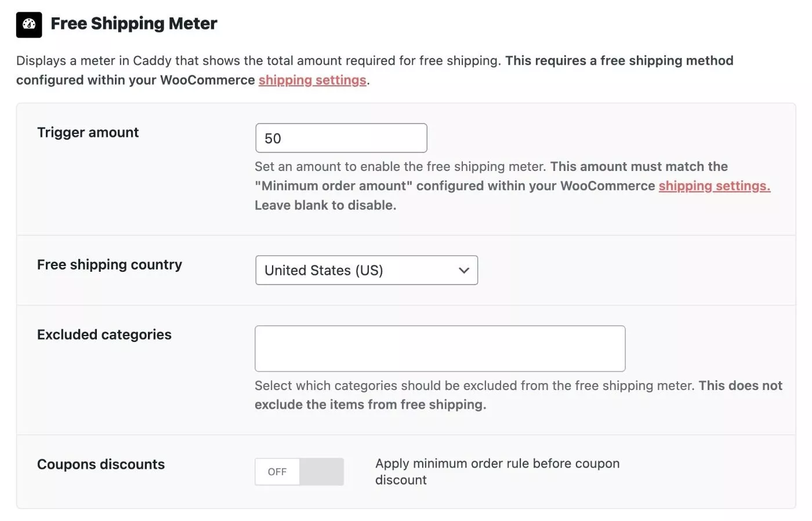Click the Trigger amount label
The height and width of the screenshot is (521, 812).
88,133
